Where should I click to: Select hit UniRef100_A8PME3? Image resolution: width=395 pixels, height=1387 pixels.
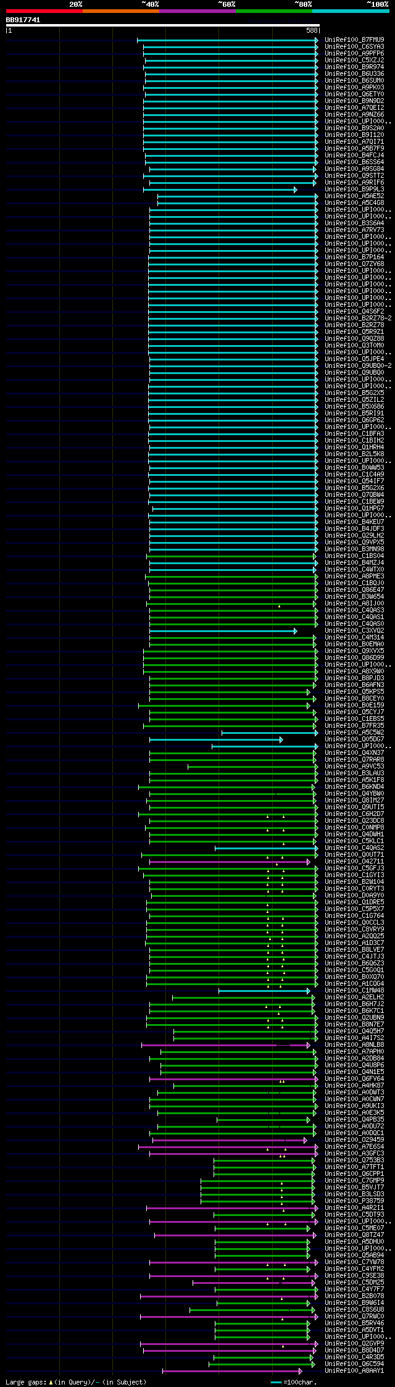354,576
